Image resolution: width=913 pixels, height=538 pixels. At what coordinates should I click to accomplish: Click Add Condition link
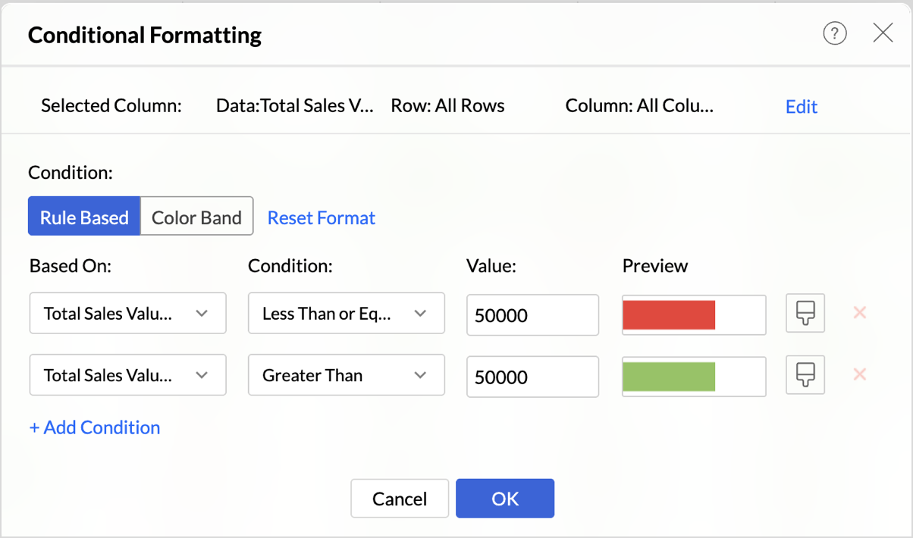(95, 427)
